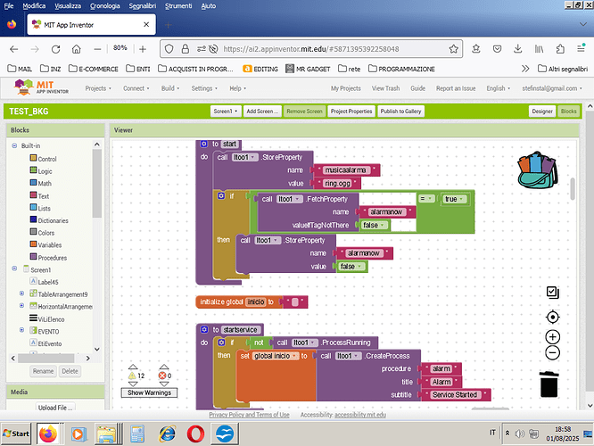594x446 pixels.
Task: Click the Project Properties button
Action: pos(351,111)
